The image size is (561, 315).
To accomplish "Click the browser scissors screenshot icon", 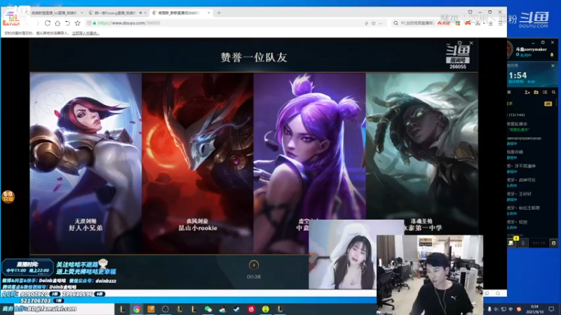I will [x=478, y=23].
